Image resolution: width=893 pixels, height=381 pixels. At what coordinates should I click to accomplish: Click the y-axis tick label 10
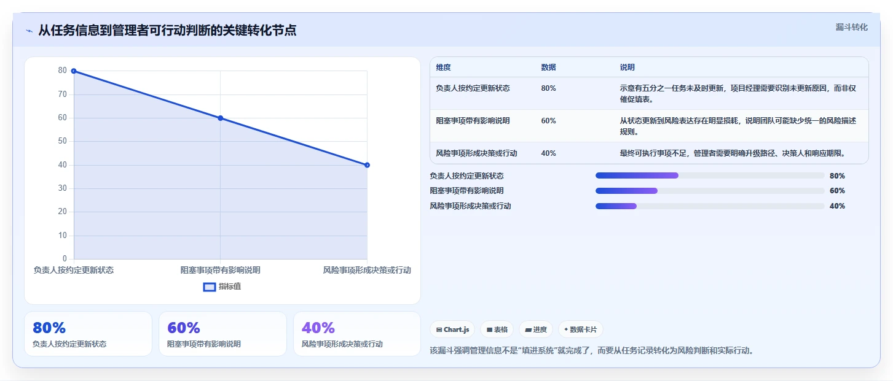pyautogui.click(x=62, y=236)
